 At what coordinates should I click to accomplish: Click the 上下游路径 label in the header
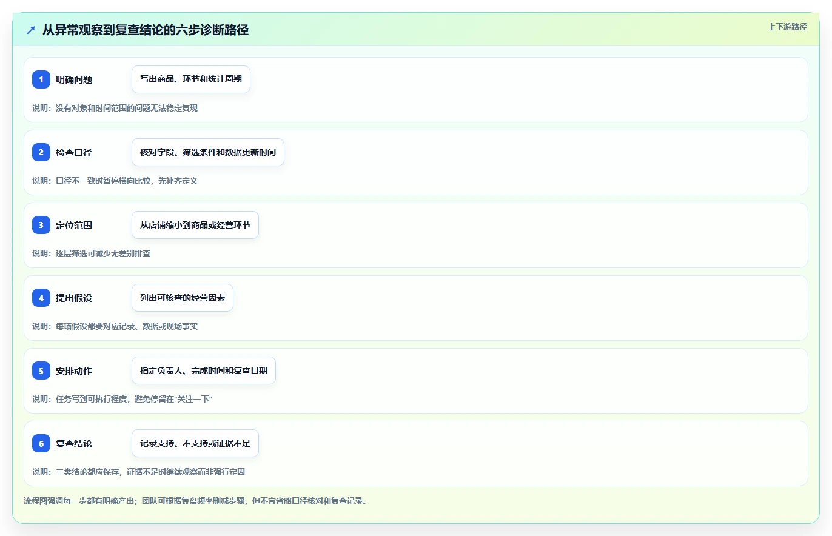[x=787, y=27]
